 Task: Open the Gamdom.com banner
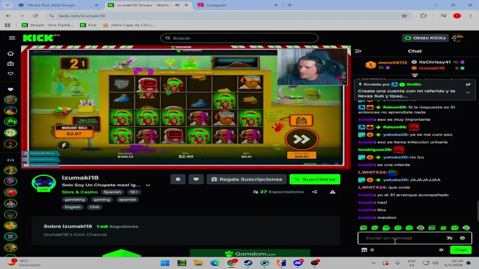(x=250, y=254)
